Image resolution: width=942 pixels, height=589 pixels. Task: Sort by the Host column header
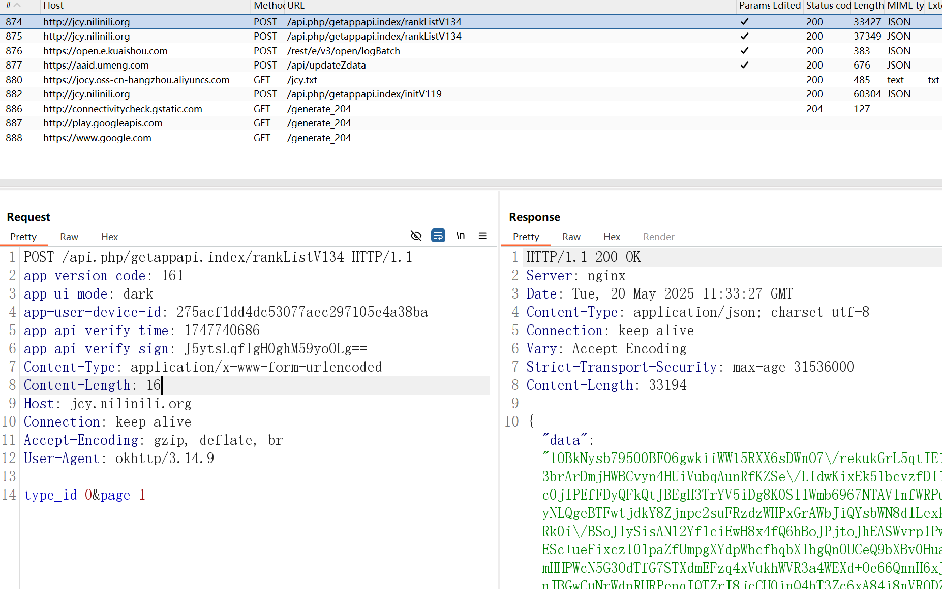pyautogui.click(x=53, y=6)
